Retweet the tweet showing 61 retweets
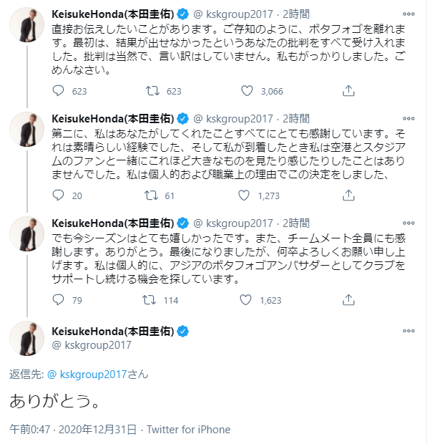The width and height of the screenshot is (427, 444). click(x=152, y=196)
